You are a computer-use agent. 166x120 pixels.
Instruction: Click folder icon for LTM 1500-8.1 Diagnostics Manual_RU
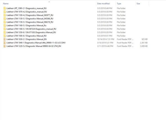4,36
